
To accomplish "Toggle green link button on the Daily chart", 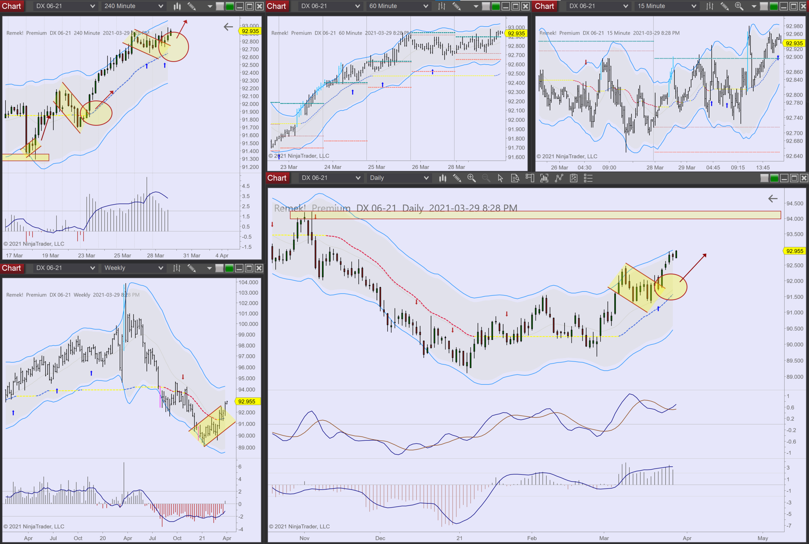I will coord(774,178).
